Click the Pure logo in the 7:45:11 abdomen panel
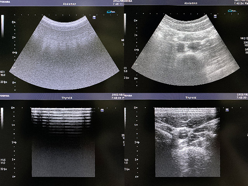Viewport: 248px width, 186px height. click(x=111, y=12)
